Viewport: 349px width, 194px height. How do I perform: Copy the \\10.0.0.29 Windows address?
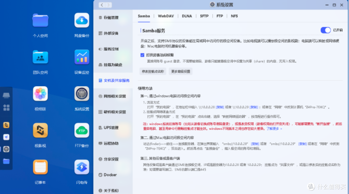254,107
